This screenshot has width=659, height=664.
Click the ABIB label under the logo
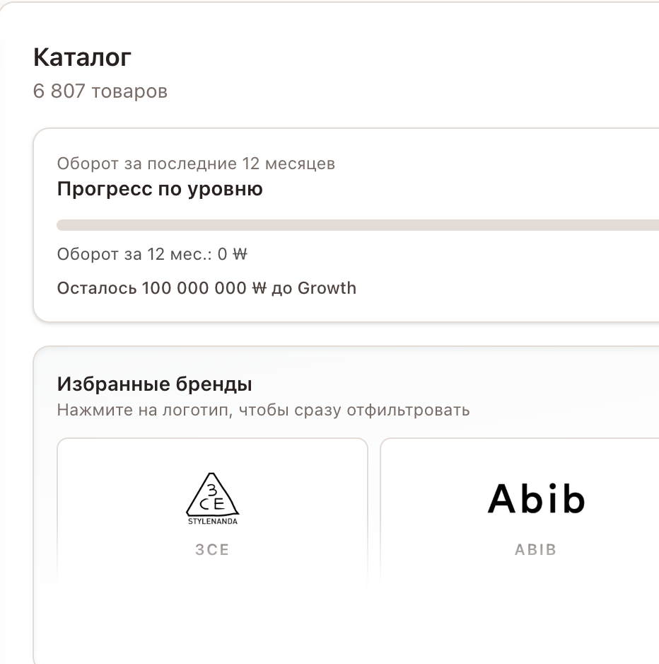point(536,549)
